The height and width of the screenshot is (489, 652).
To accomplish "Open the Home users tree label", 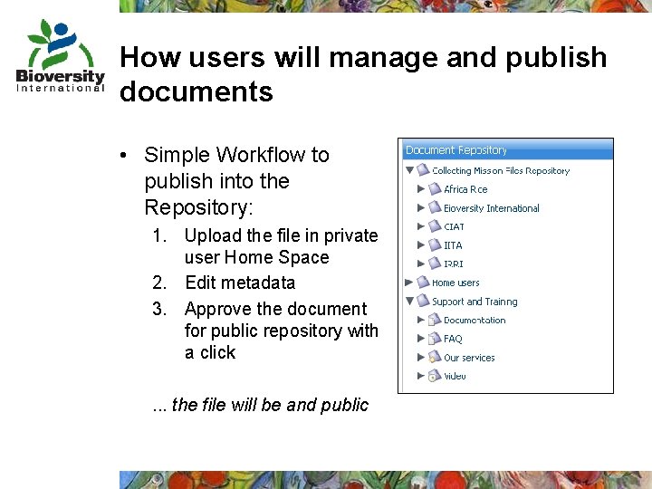I will tap(455, 283).
